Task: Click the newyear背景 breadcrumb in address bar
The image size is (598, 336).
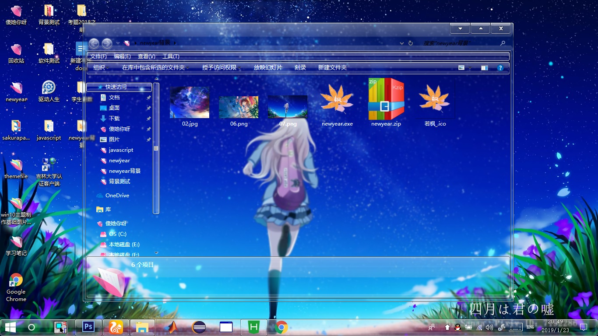Action: [x=155, y=43]
